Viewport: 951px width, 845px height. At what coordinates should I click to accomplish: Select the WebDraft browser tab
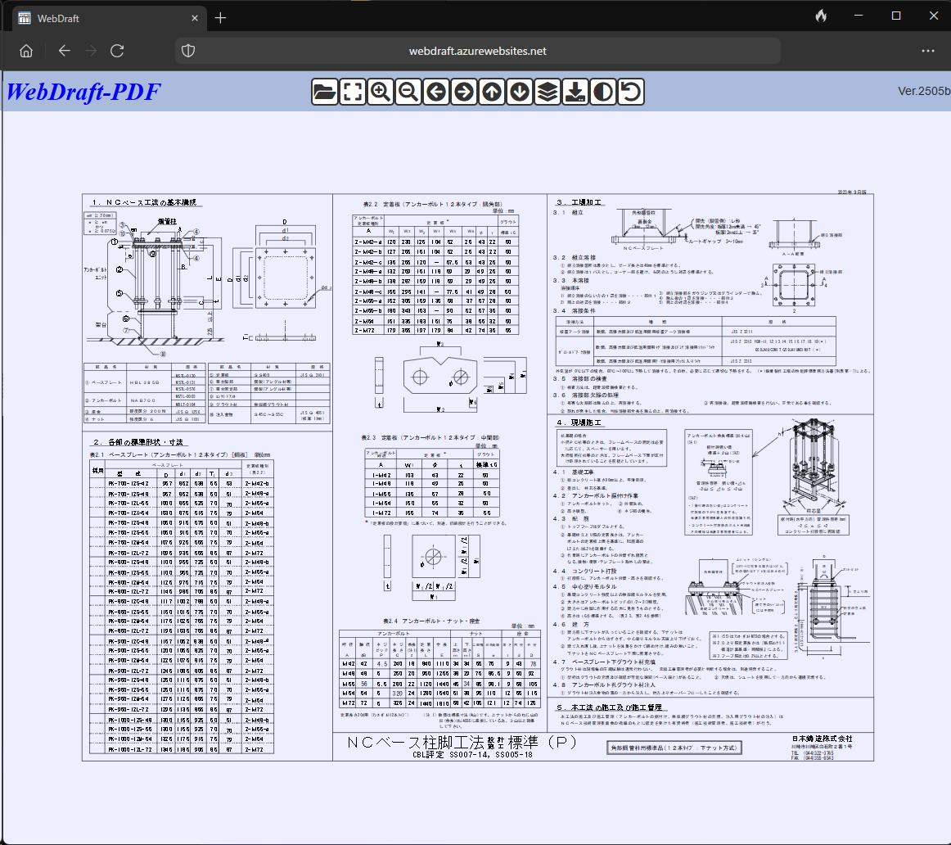(109, 18)
